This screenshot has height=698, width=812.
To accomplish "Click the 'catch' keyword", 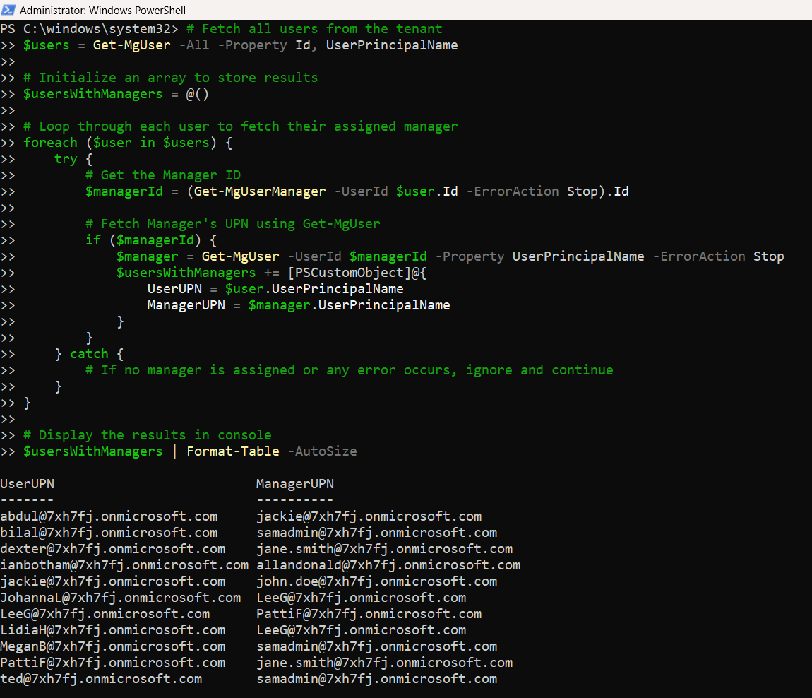I will point(89,354).
